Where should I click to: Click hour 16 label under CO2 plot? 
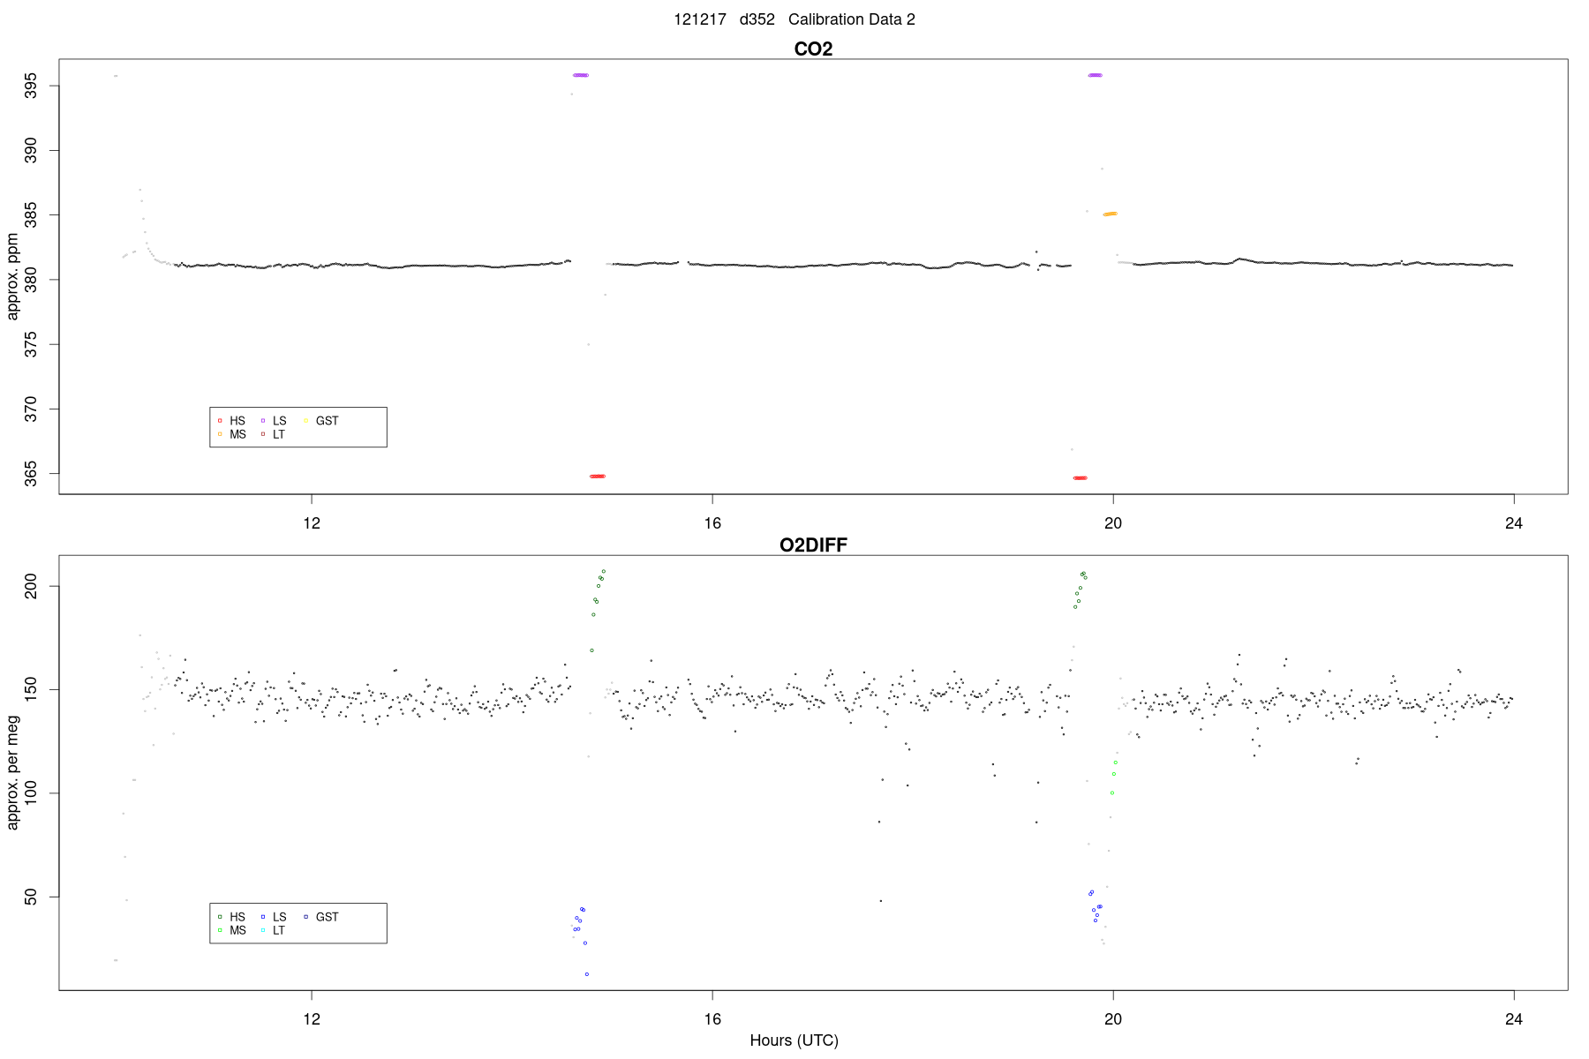pyautogui.click(x=712, y=523)
